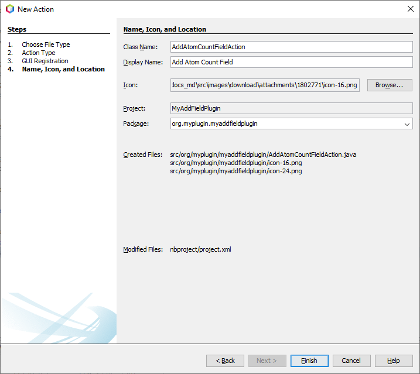Cancel the New Action wizard
The height and width of the screenshot is (374, 420).
tap(351, 361)
